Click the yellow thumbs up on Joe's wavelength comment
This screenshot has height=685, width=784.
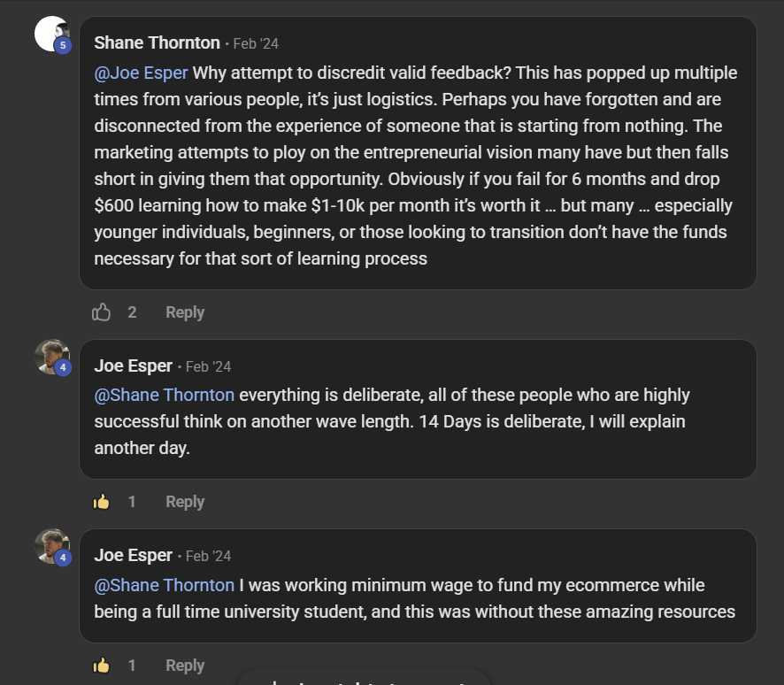(102, 501)
